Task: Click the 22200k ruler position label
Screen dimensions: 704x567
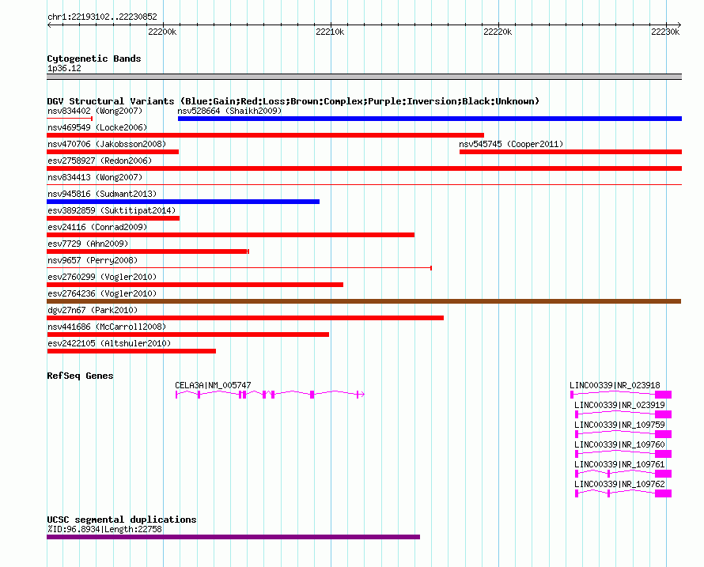Action: [x=162, y=32]
